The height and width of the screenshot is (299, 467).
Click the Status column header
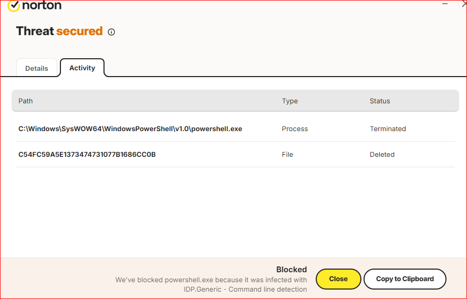coord(380,101)
